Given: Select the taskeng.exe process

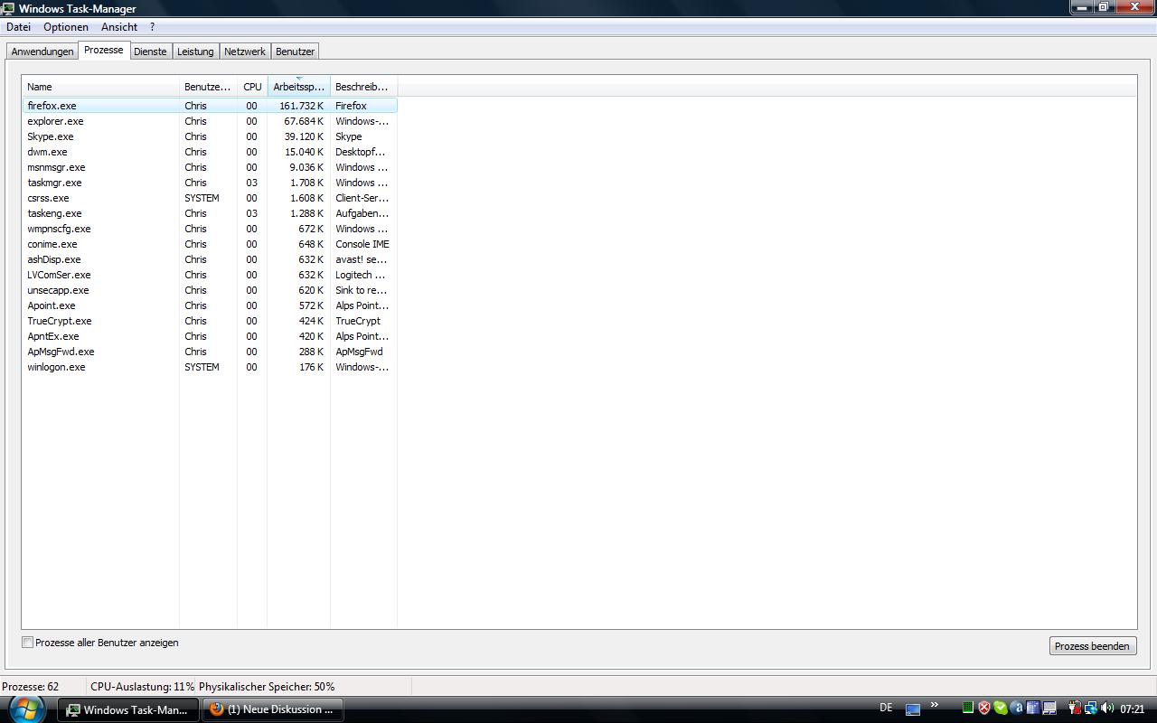Looking at the screenshot, I should coord(210,213).
